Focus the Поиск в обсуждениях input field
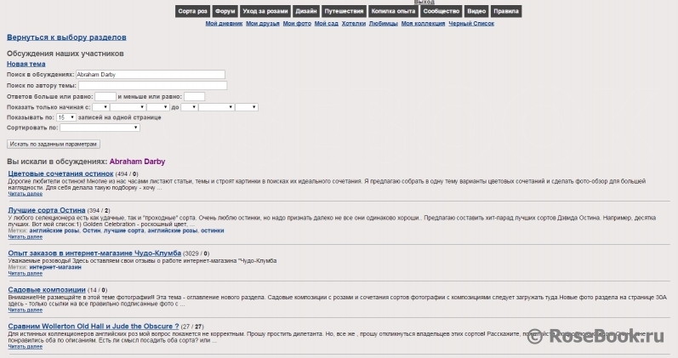Image resolution: width=678 pixels, height=358 pixels. [151, 74]
